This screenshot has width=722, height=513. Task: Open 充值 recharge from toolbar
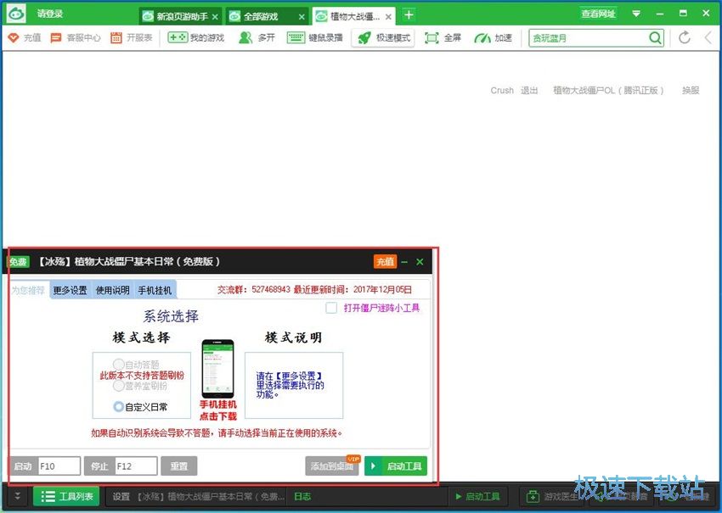(x=25, y=37)
